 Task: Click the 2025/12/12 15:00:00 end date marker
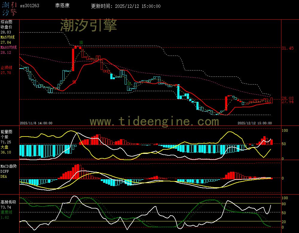tap(254, 123)
